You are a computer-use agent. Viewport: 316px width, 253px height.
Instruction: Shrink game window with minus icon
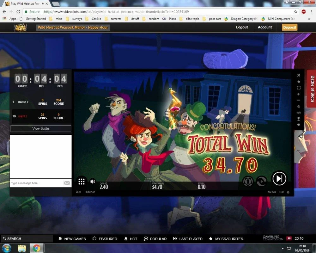(299, 100)
